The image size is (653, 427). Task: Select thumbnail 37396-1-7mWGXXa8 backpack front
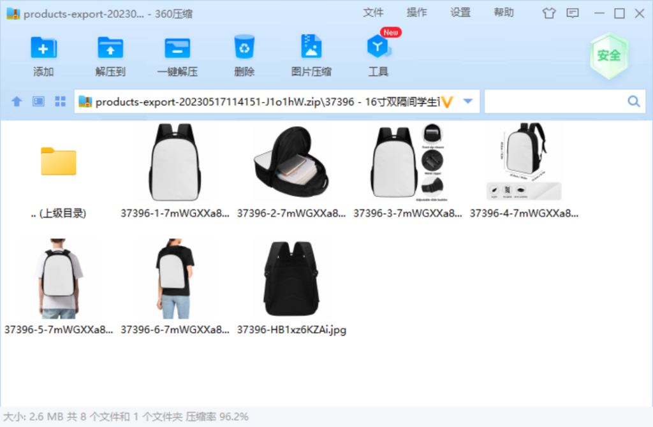(175, 163)
